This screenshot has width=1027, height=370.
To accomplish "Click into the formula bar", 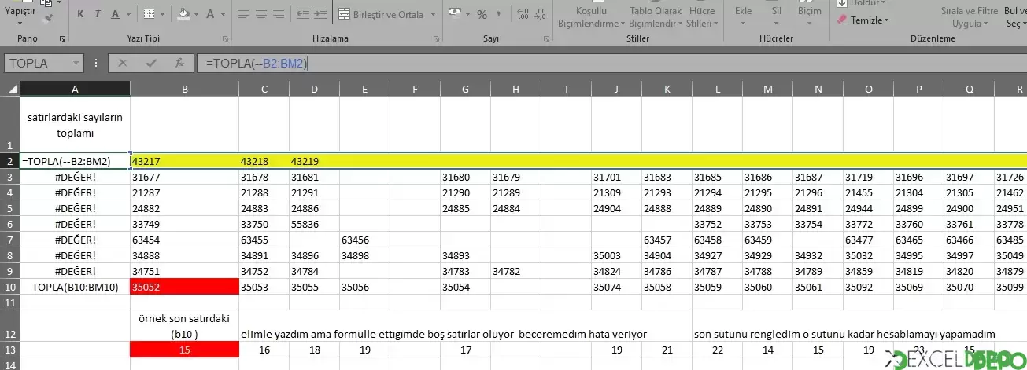I will click(612, 63).
